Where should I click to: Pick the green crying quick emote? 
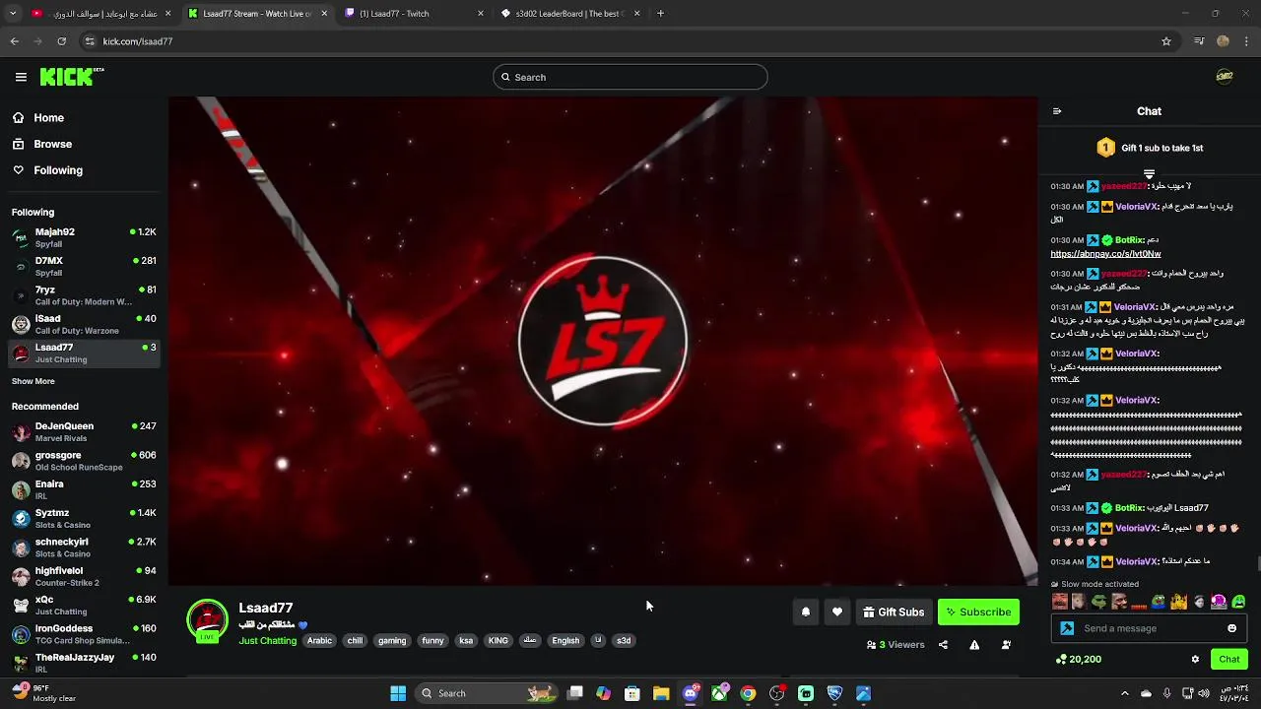point(1238,602)
